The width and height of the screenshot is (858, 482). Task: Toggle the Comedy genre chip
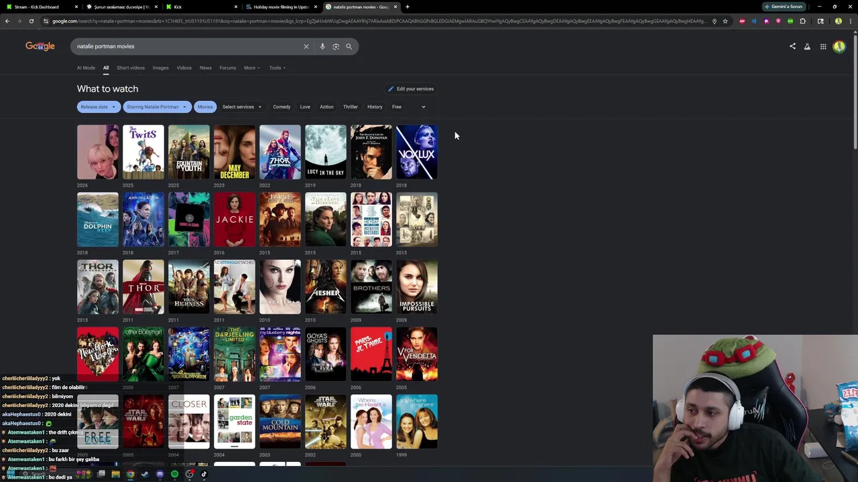coord(282,106)
